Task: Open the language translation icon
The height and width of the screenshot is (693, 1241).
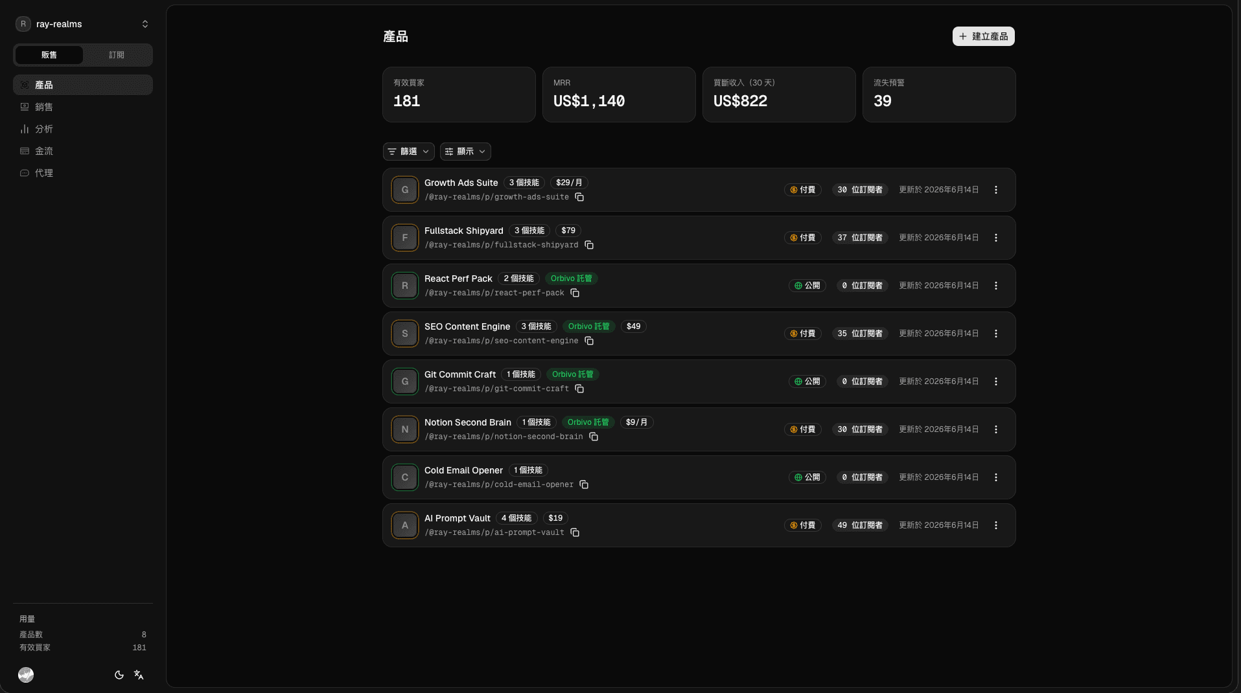Action: pos(139,675)
